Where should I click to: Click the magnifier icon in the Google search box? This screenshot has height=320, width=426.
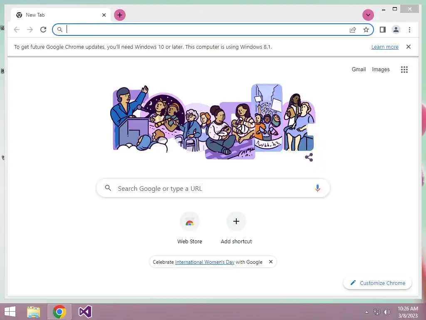(108, 188)
